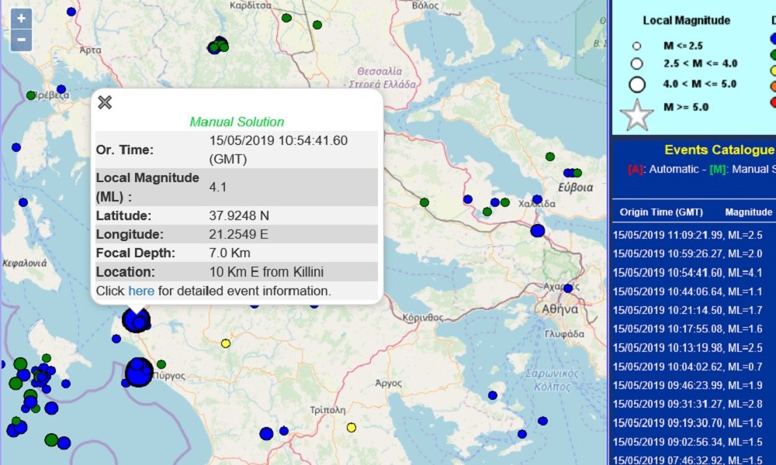Open the 'here' detailed event information link

tap(141, 291)
